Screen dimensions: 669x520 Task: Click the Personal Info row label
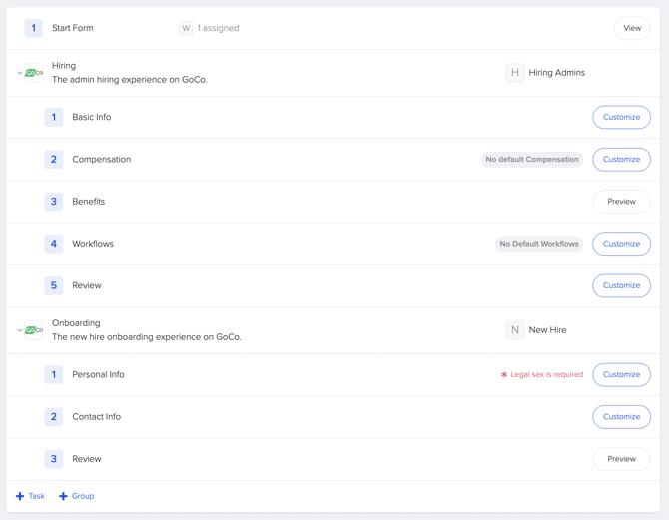pos(98,374)
